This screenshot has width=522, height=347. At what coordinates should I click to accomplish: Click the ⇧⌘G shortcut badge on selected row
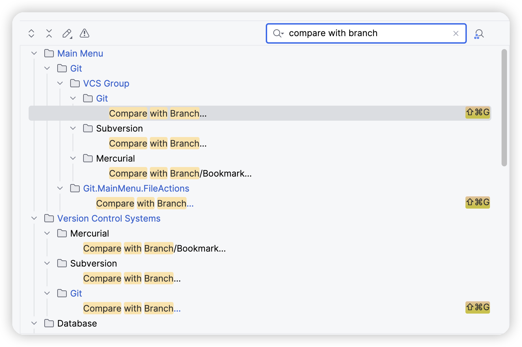(x=478, y=112)
